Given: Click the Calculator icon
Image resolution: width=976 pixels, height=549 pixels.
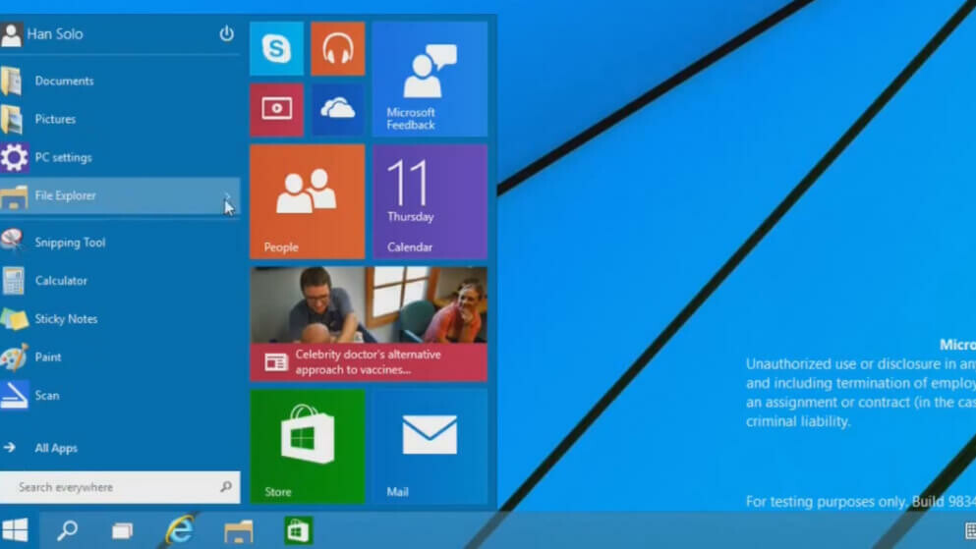Looking at the screenshot, I should 13,281.
